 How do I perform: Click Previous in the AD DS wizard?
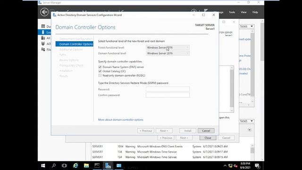146,131
